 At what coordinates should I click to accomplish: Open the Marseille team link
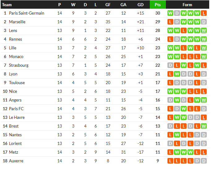tap(17, 22)
